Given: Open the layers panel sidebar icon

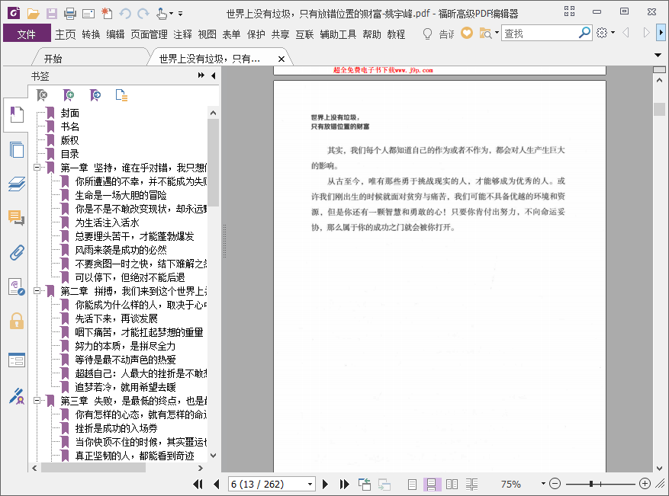Looking at the screenshot, I should pyautogui.click(x=17, y=184).
